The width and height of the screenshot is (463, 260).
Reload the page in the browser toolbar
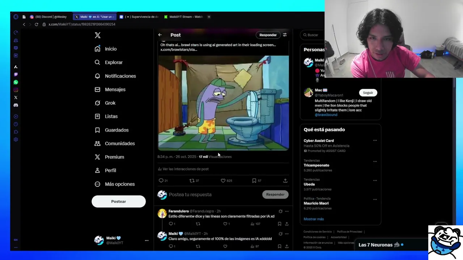36,24
